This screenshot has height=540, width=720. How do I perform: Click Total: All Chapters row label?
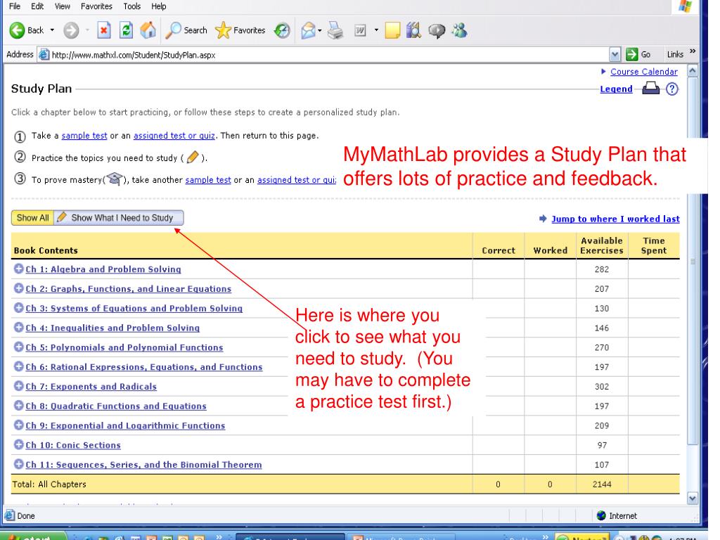pos(49,484)
